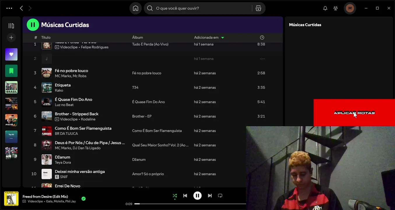Toggle repeat mode

click(220, 196)
